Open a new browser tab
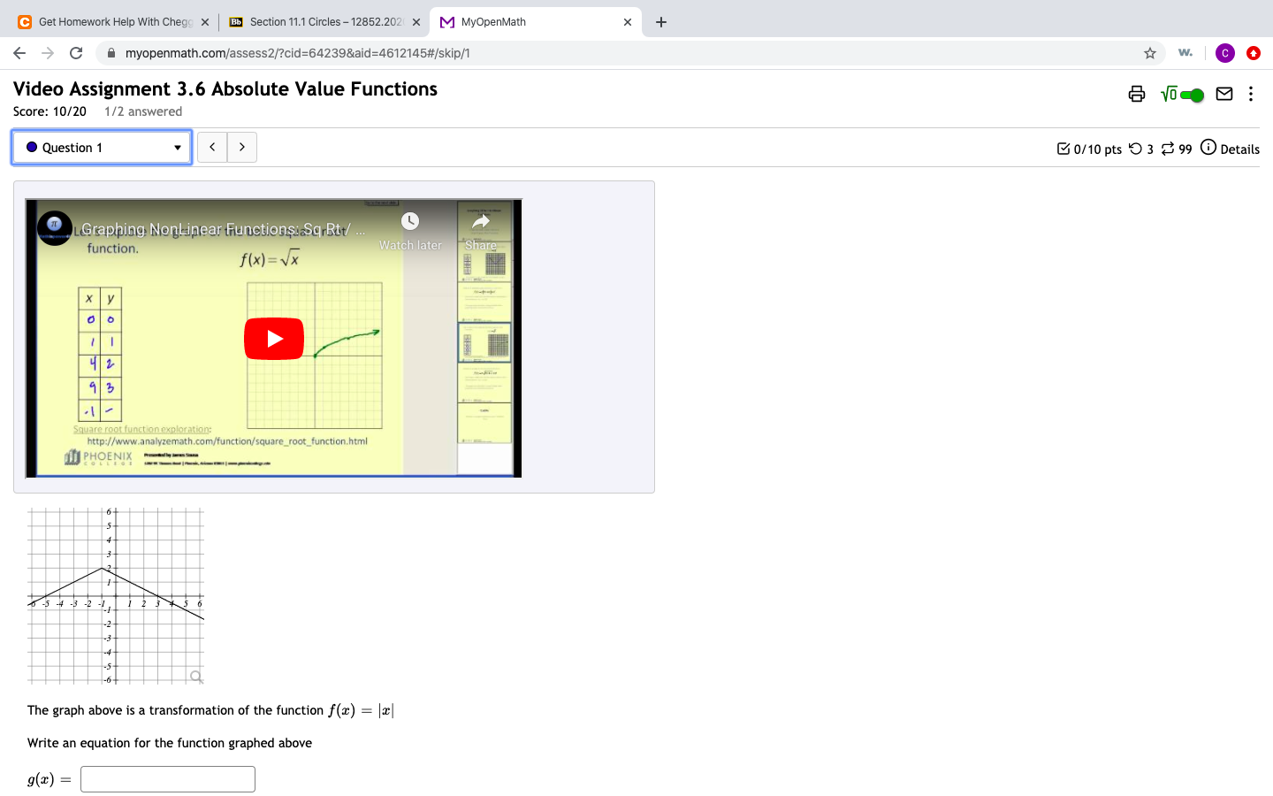This screenshot has height=796, width=1273. [661, 22]
